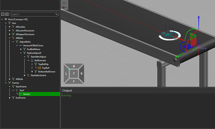Click the blue Z-axis arrow of the gizmo
The image size is (215, 129).
click(199, 19)
